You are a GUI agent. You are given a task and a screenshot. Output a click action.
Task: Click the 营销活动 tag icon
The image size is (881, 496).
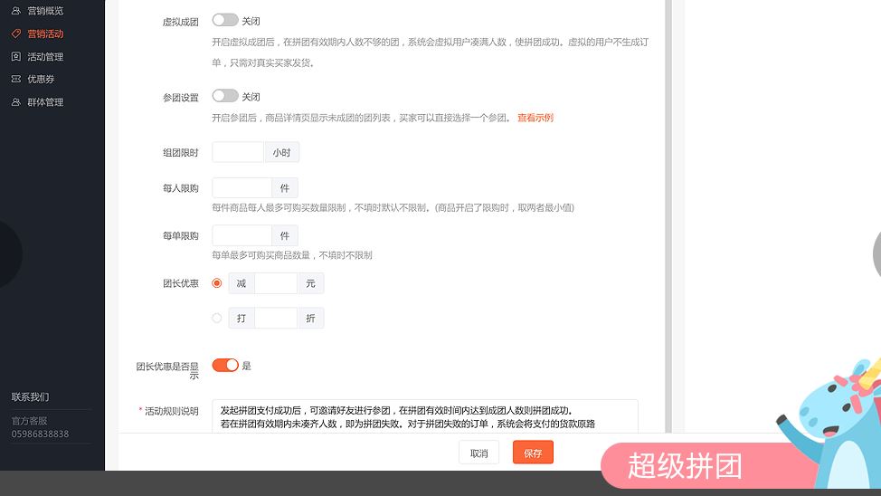(x=16, y=33)
